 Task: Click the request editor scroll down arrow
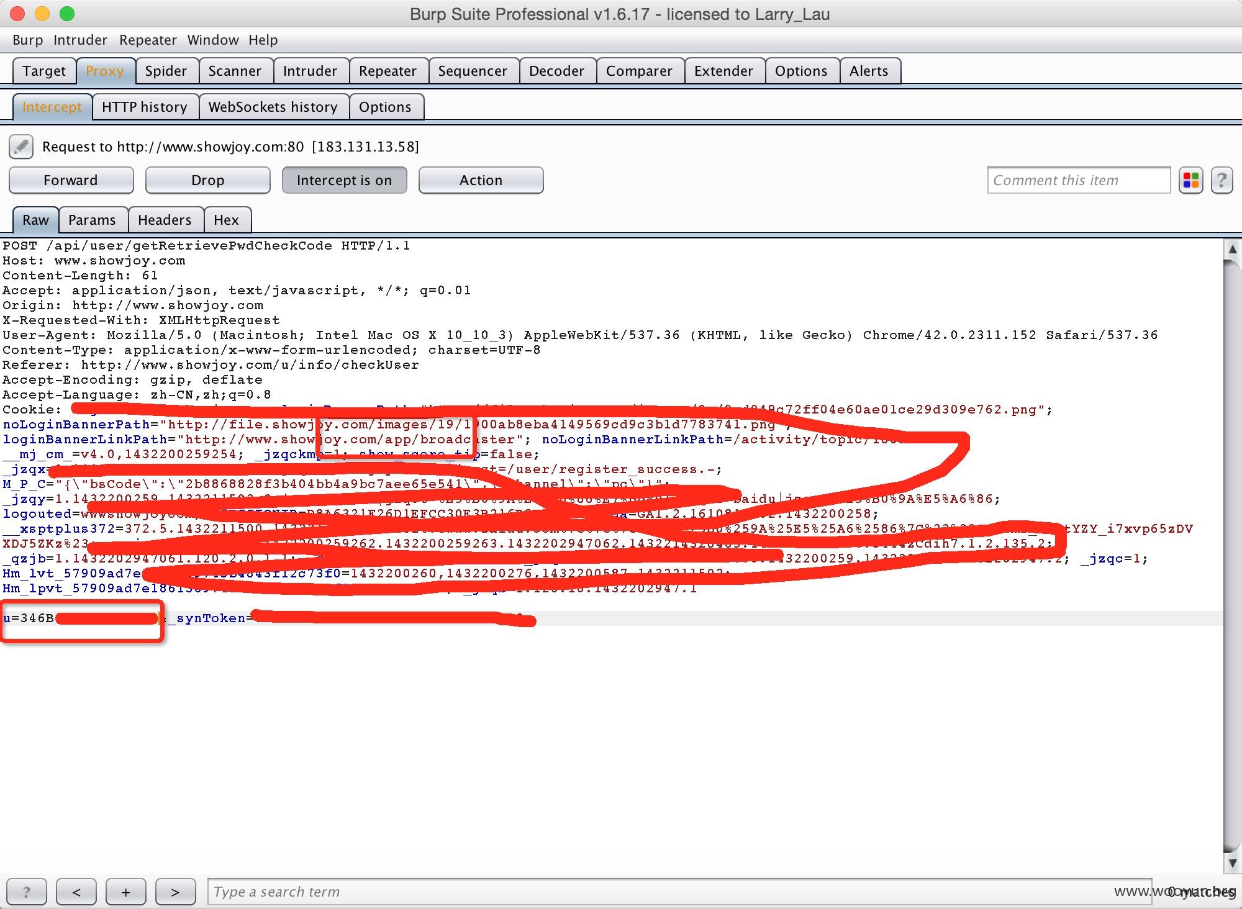[x=1232, y=863]
